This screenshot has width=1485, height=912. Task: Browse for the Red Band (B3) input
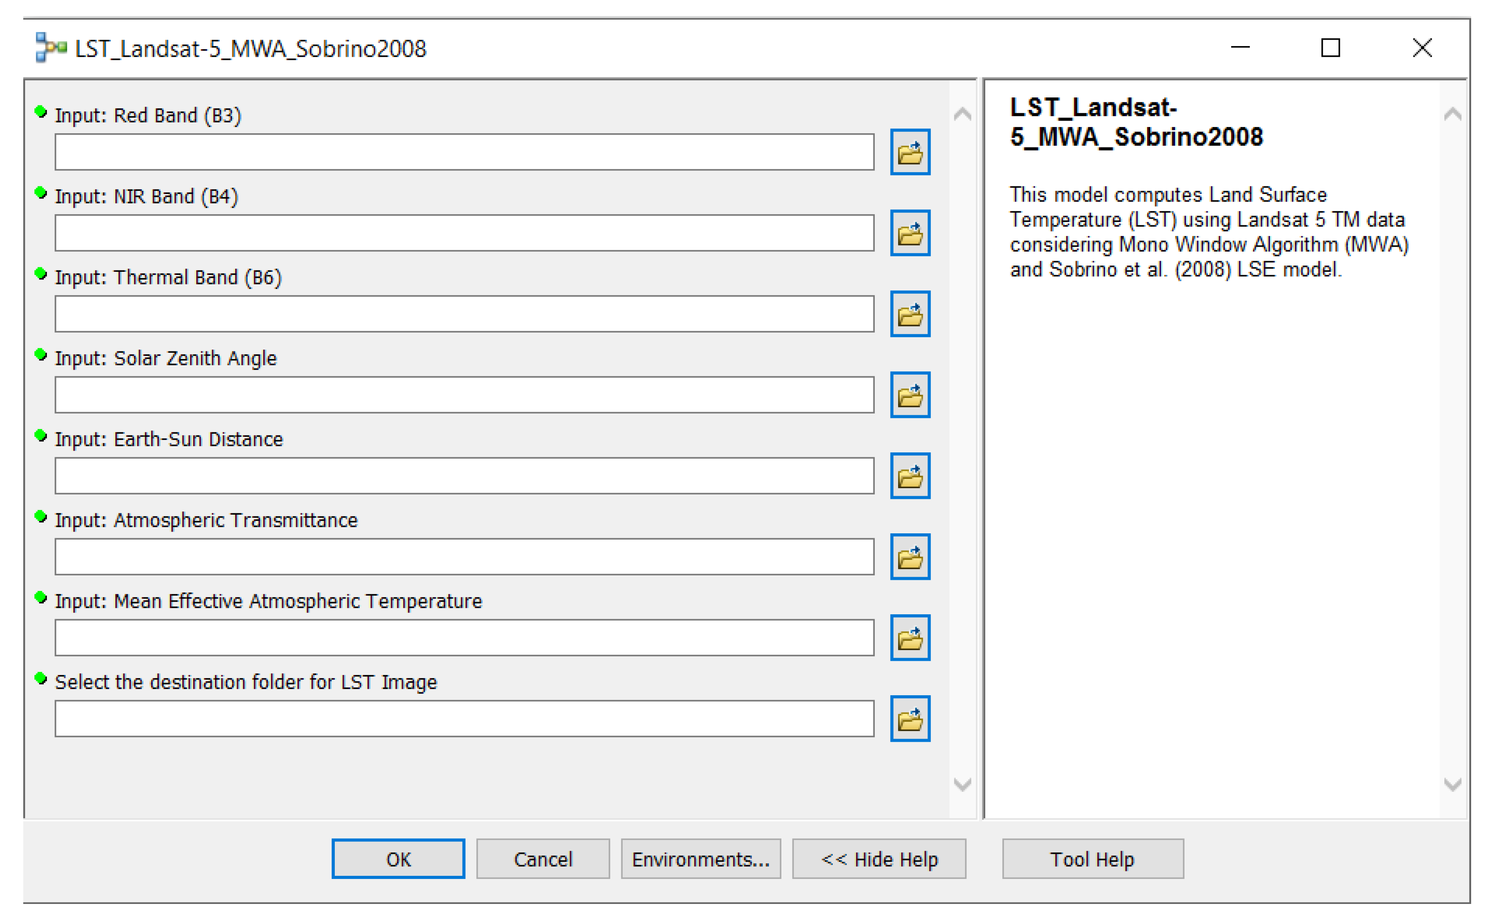point(911,152)
